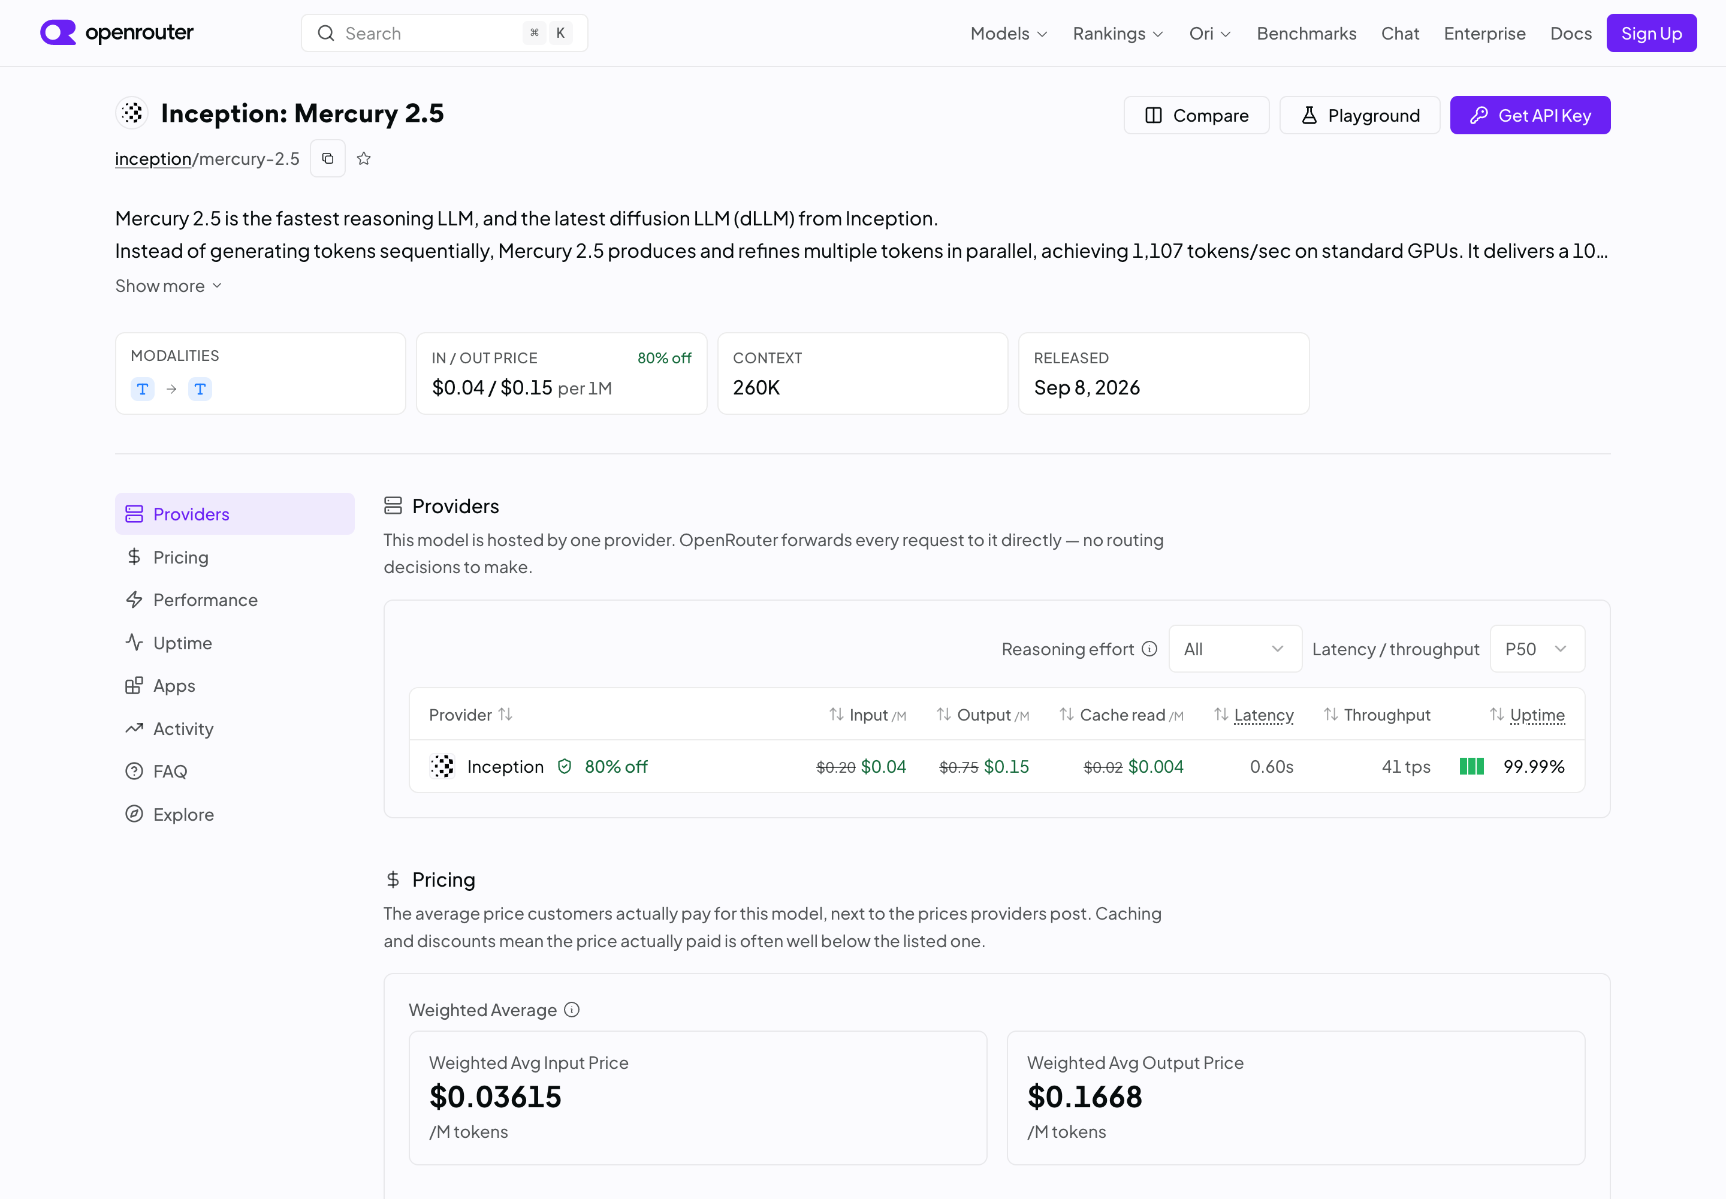Click the Weighted Average info icon
Screen dimensions: 1726x1199
572,1010
